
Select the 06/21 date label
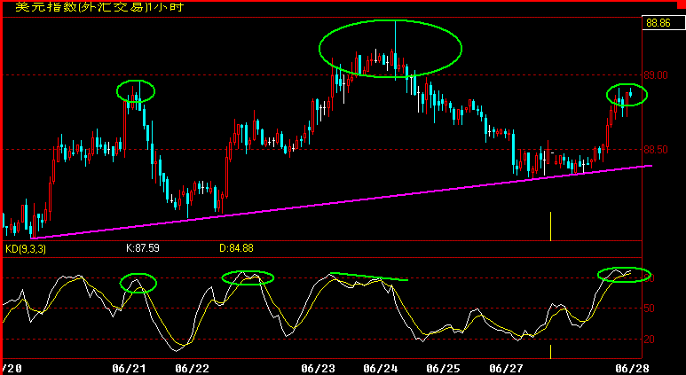129,369
